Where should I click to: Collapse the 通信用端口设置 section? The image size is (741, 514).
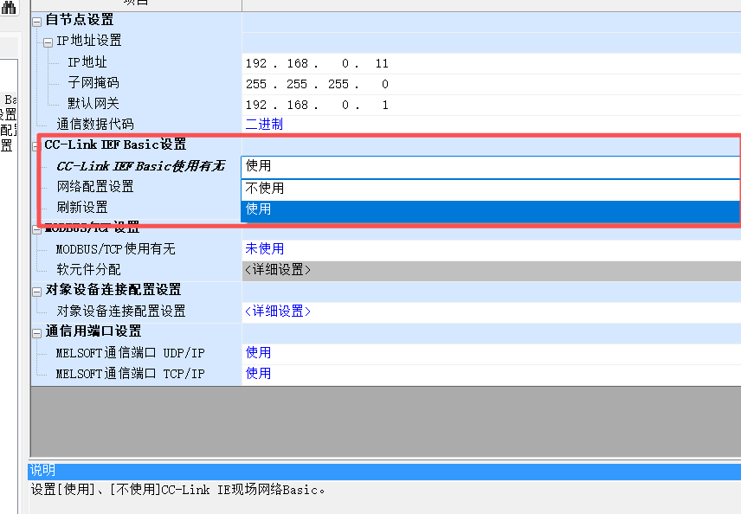click(x=37, y=333)
